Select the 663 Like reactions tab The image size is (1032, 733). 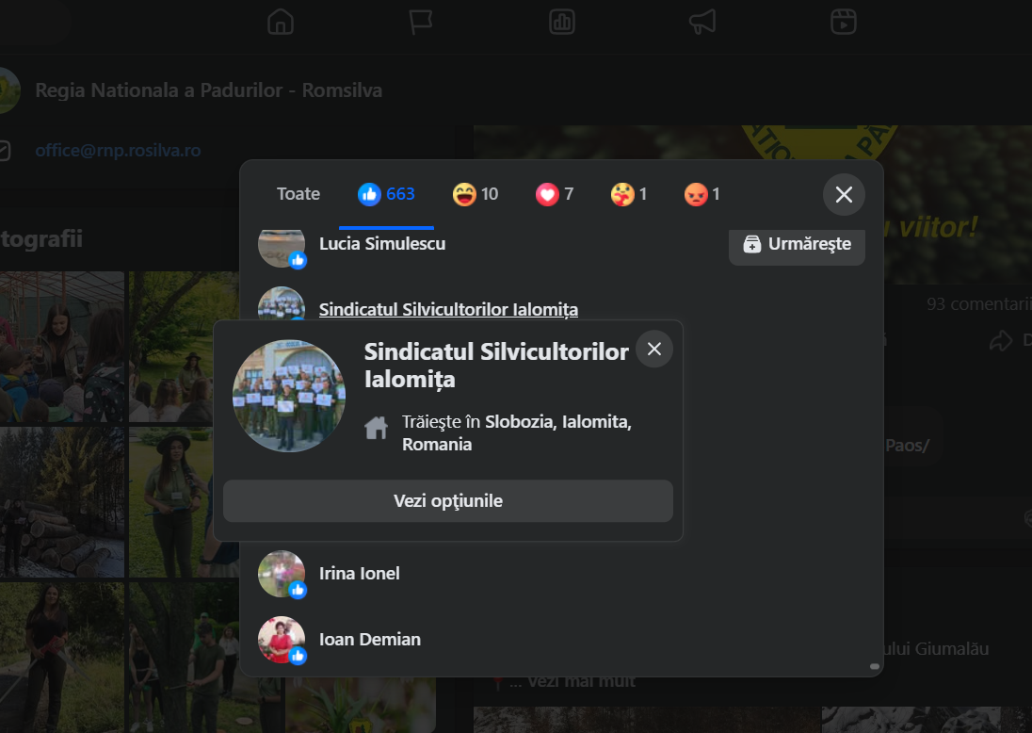(386, 194)
